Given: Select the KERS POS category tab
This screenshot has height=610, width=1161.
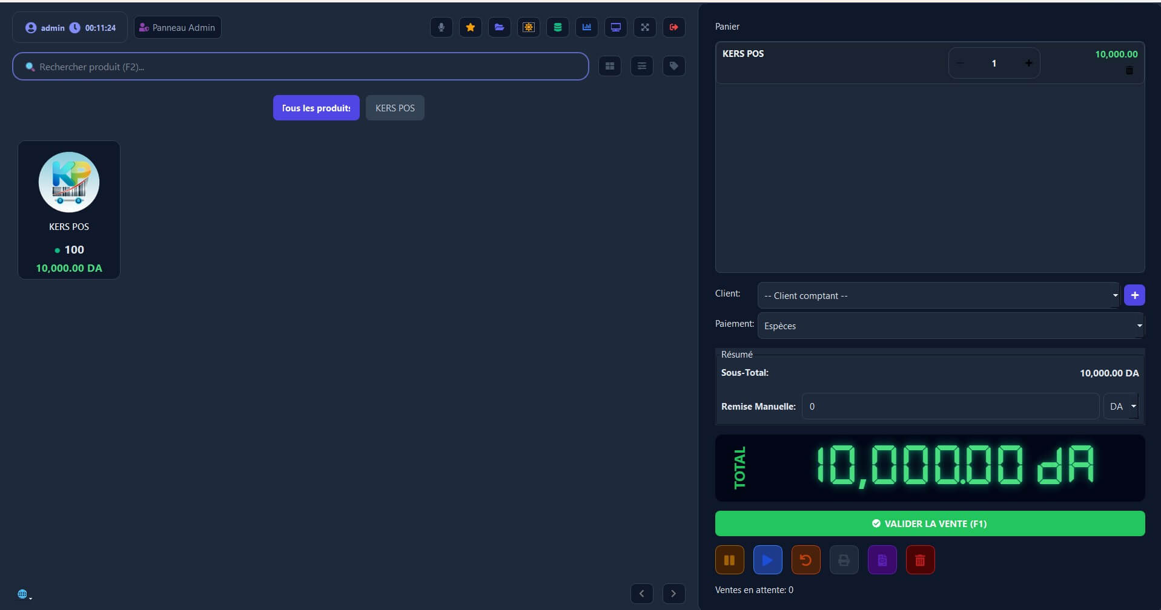Looking at the screenshot, I should (x=395, y=108).
